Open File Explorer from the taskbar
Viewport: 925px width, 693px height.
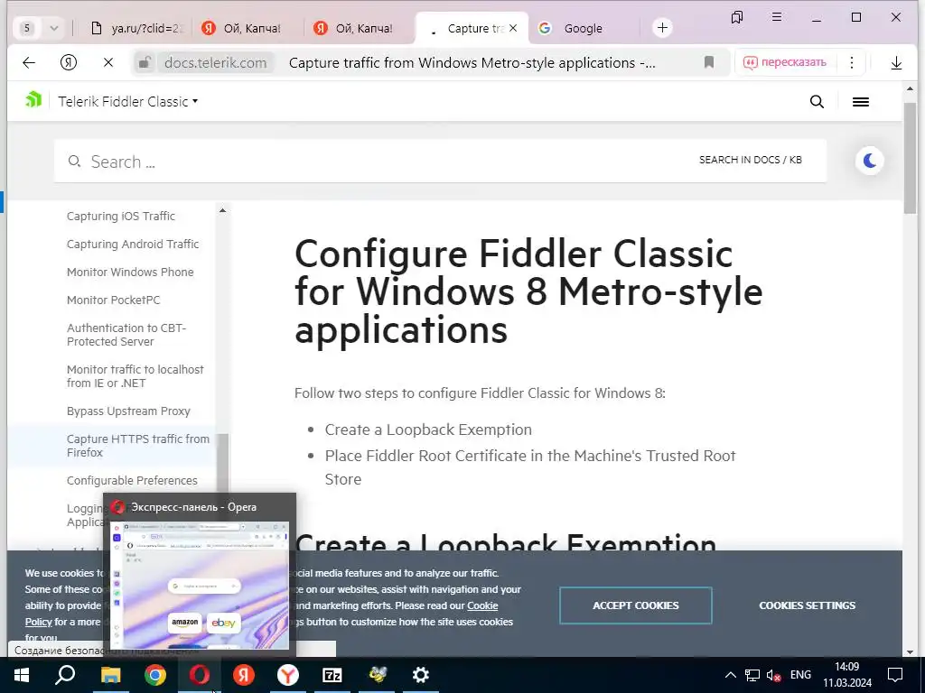point(110,675)
